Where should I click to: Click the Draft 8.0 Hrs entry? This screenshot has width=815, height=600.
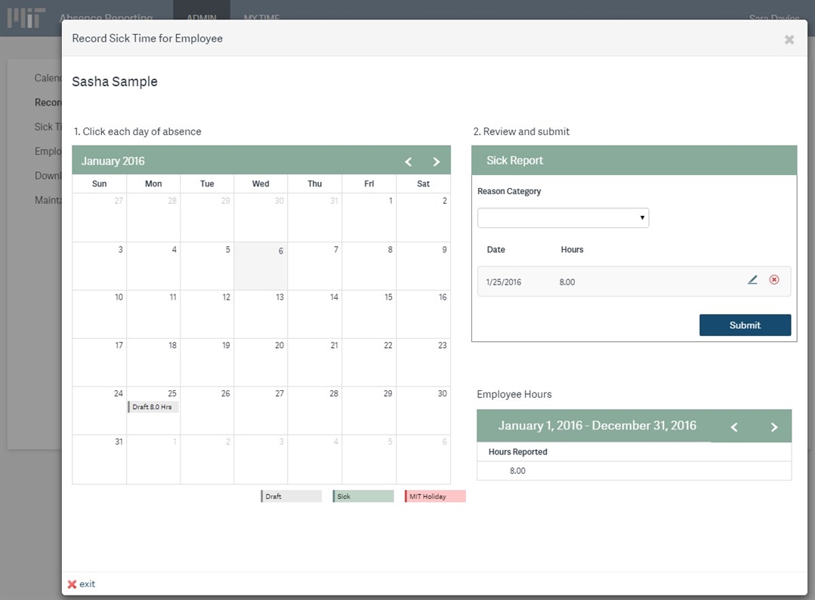pyautogui.click(x=153, y=407)
